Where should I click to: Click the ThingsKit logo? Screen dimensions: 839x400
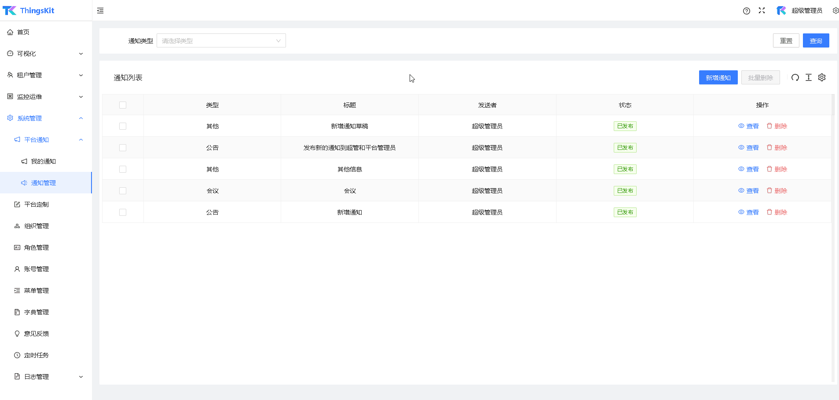[29, 11]
